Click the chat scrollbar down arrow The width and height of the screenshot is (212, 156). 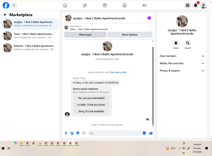[x=153, y=126]
